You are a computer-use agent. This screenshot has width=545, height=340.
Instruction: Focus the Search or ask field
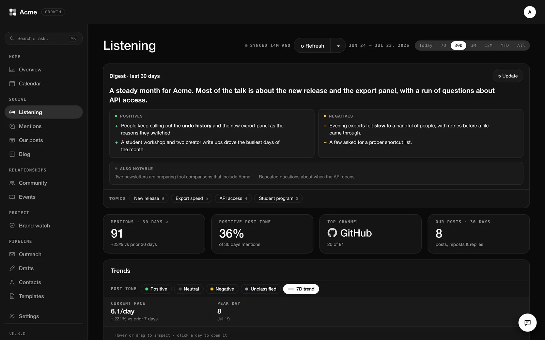(x=44, y=38)
